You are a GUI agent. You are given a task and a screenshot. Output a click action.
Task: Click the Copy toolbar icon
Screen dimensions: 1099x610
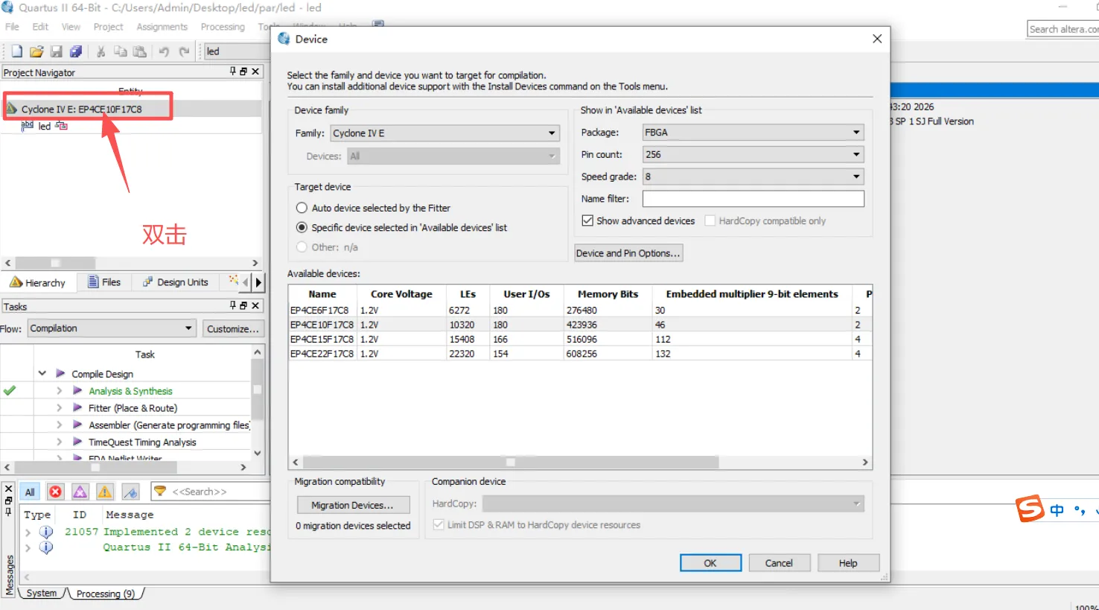click(x=120, y=51)
